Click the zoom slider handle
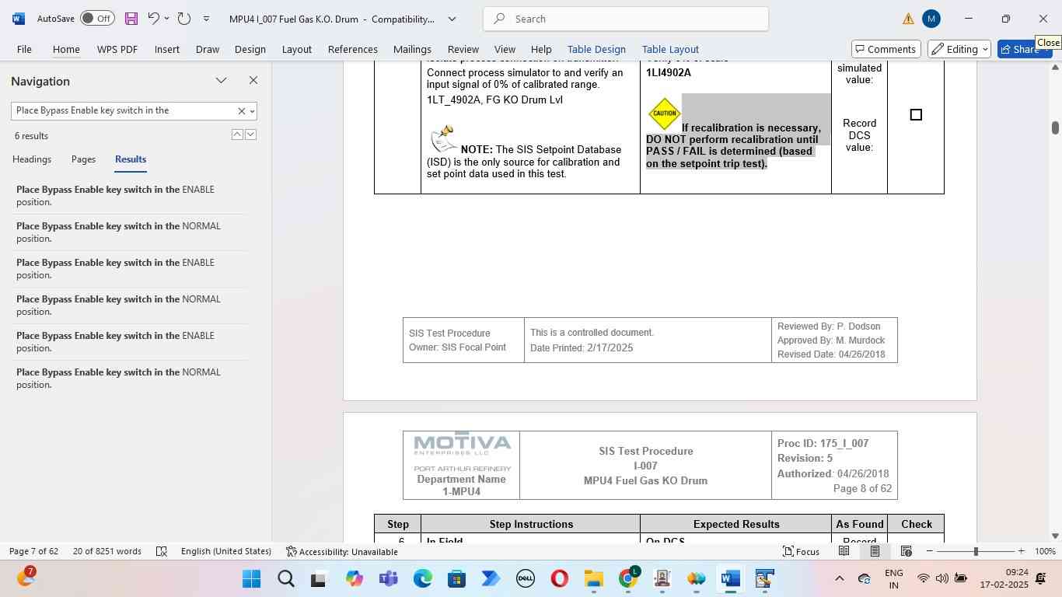The height and width of the screenshot is (597, 1062). (x=976, y=551)
